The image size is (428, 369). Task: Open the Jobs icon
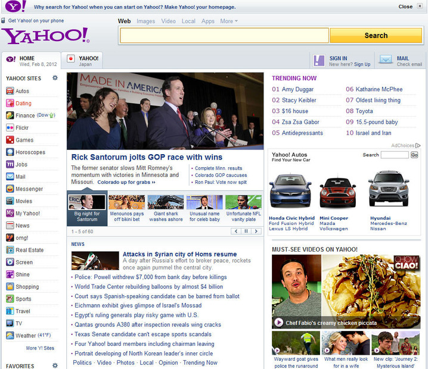tap(10, 164)
